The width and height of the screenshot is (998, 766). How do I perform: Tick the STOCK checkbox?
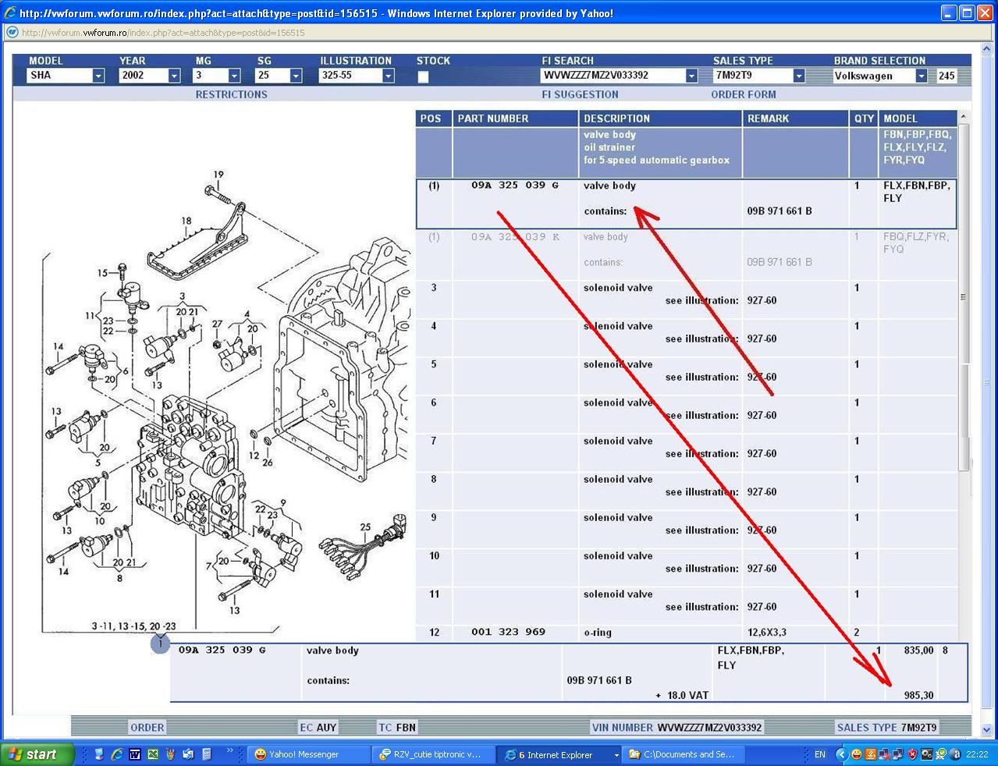tap(423, 76)
